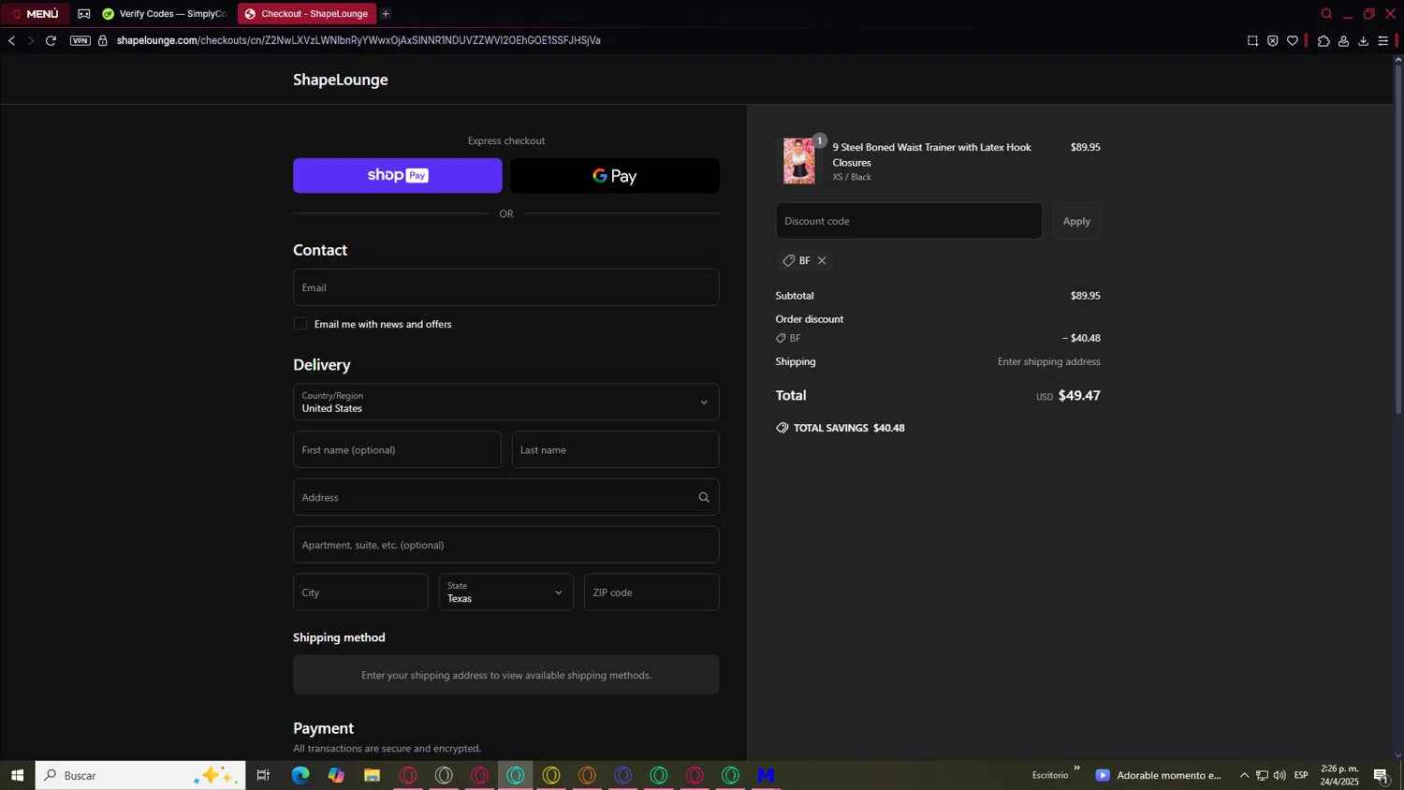
Task: Click the page vertical scrollbar
Action: click(1398, 239)
